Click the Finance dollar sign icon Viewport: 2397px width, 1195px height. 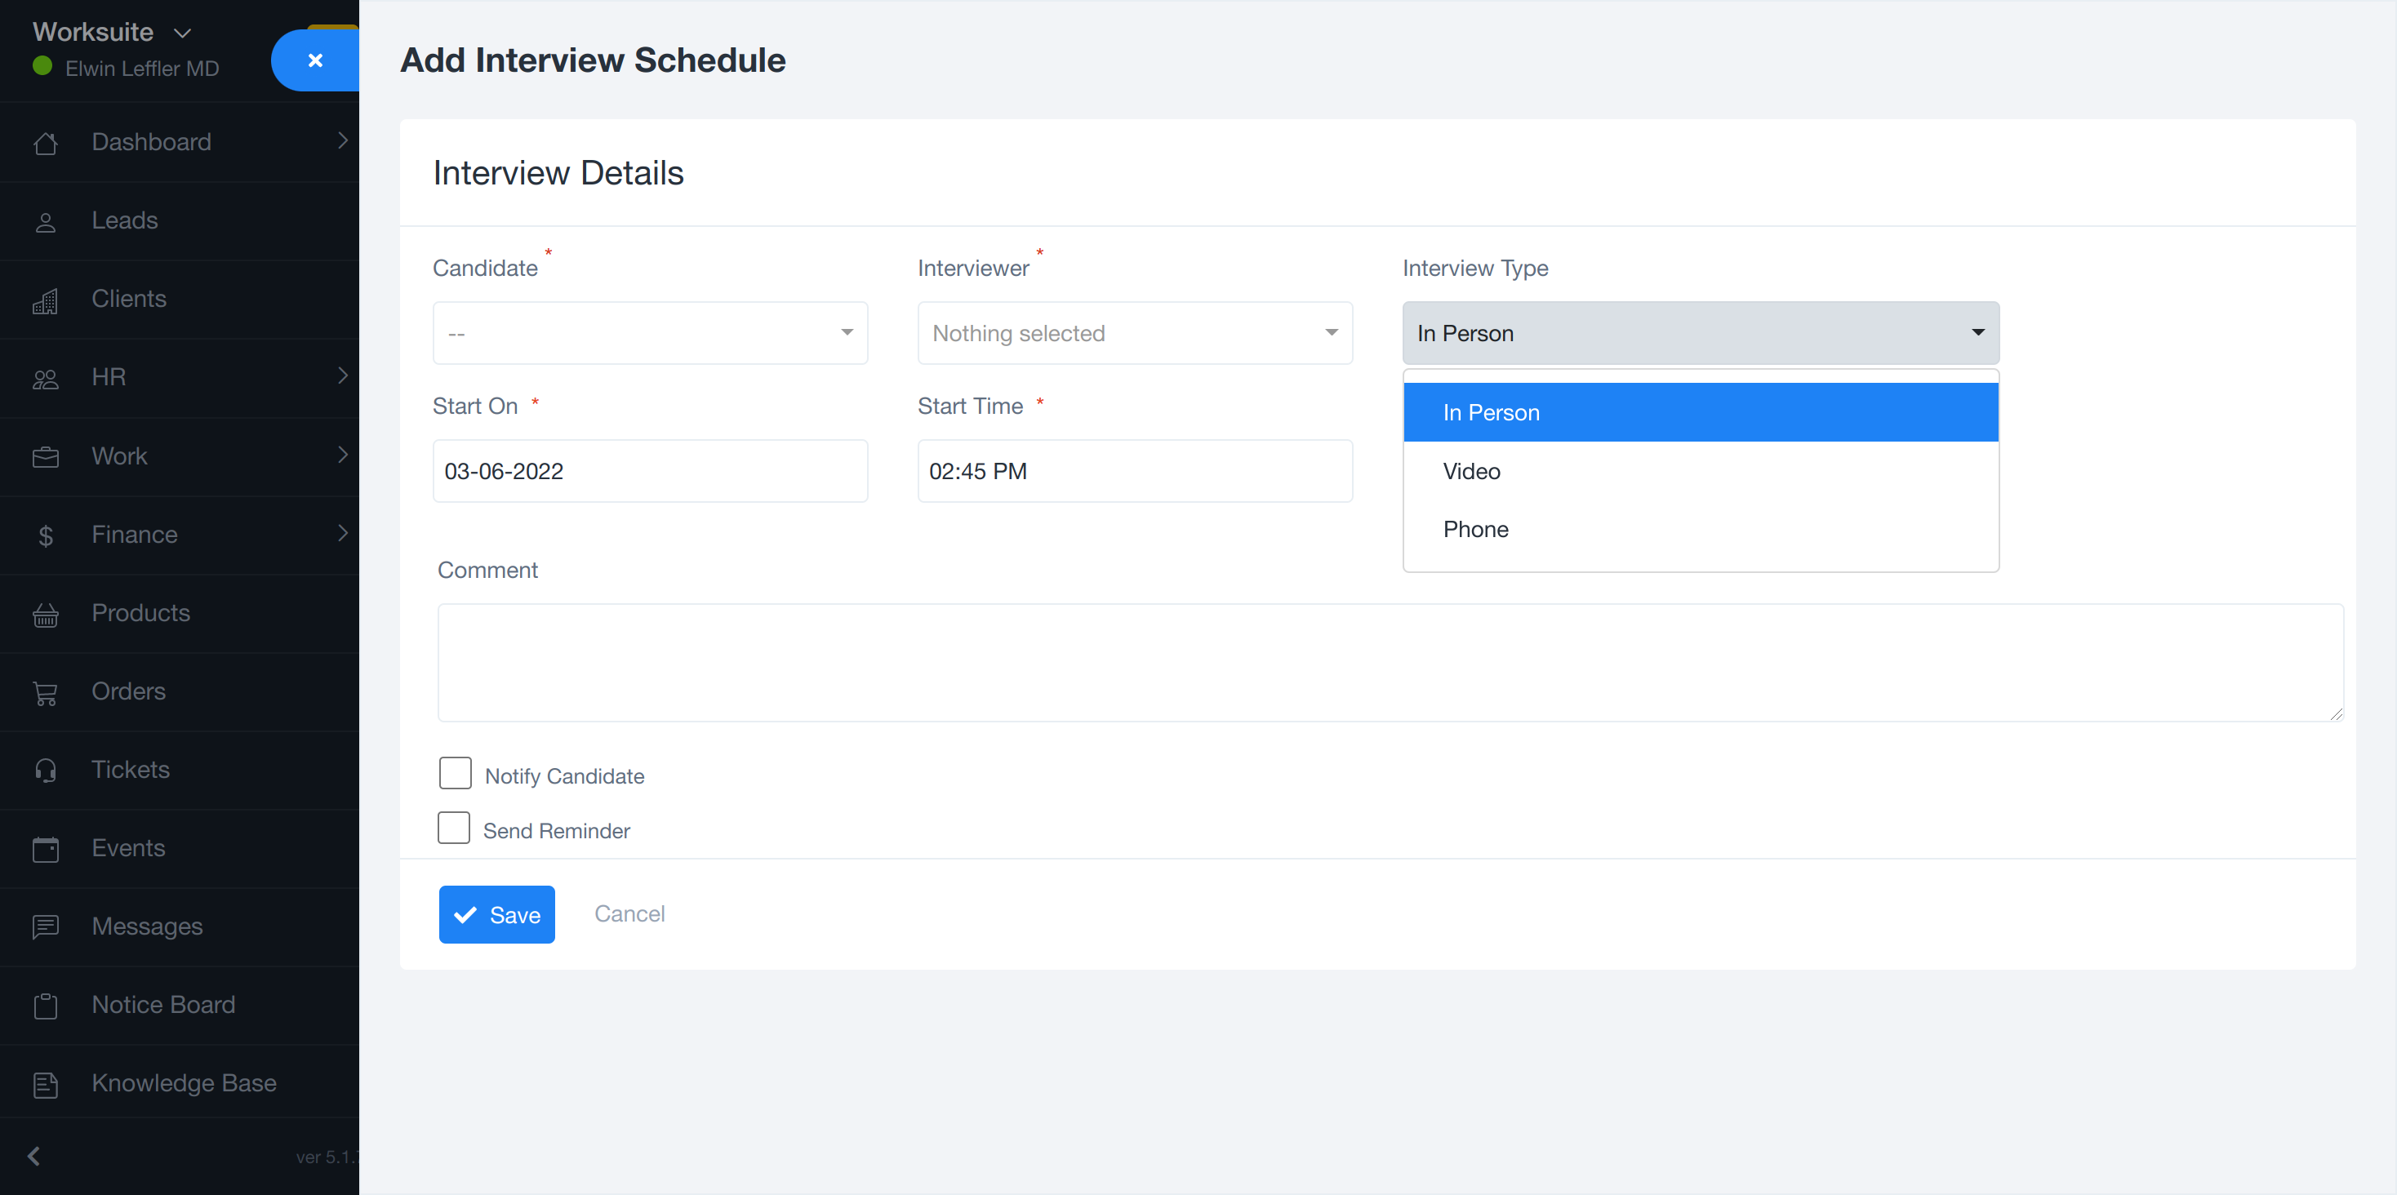click(x=45, y=535)
